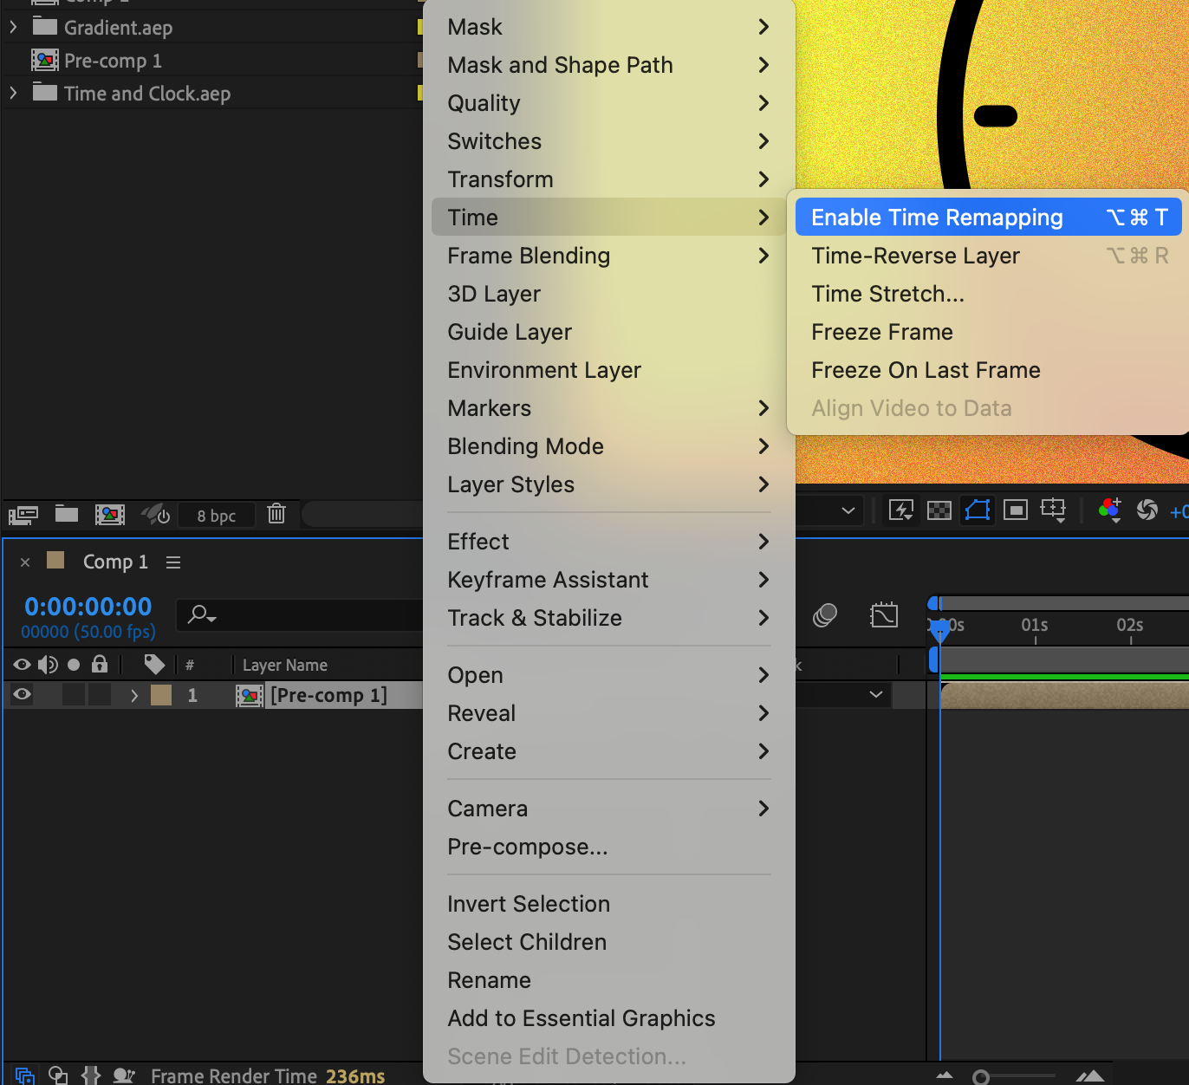The height and width of the screenshot is (1085, 1189).
Task: Click the Interpret Footage icon in Project panel
Action: pos(23,515)
